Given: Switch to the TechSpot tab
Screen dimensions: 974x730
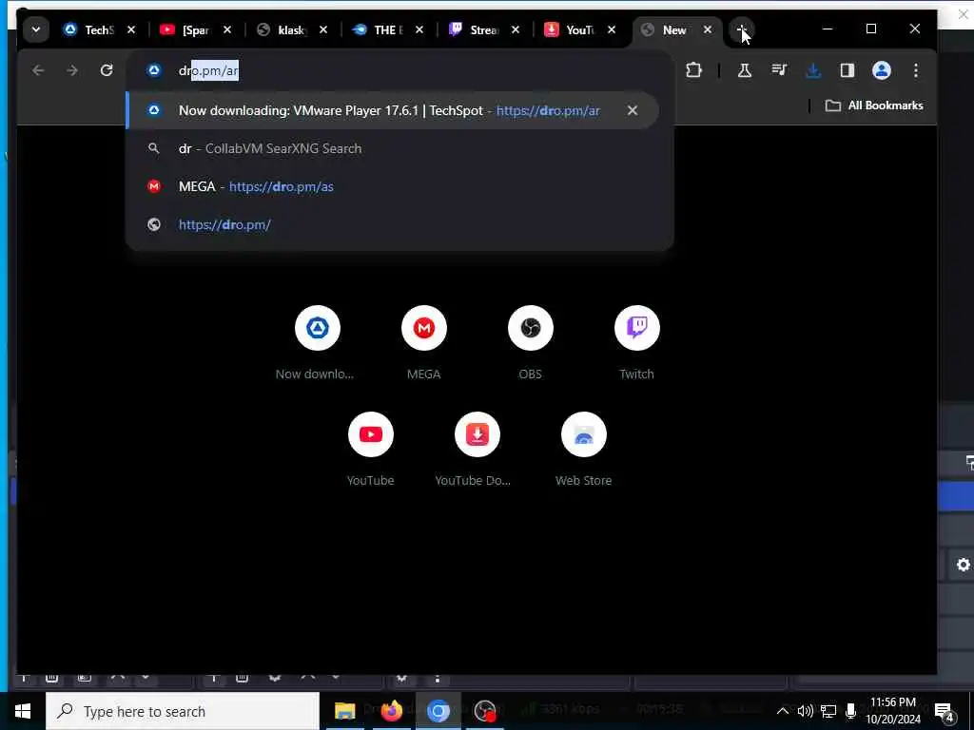Looking at the screenshot, I should click(99, 29).
